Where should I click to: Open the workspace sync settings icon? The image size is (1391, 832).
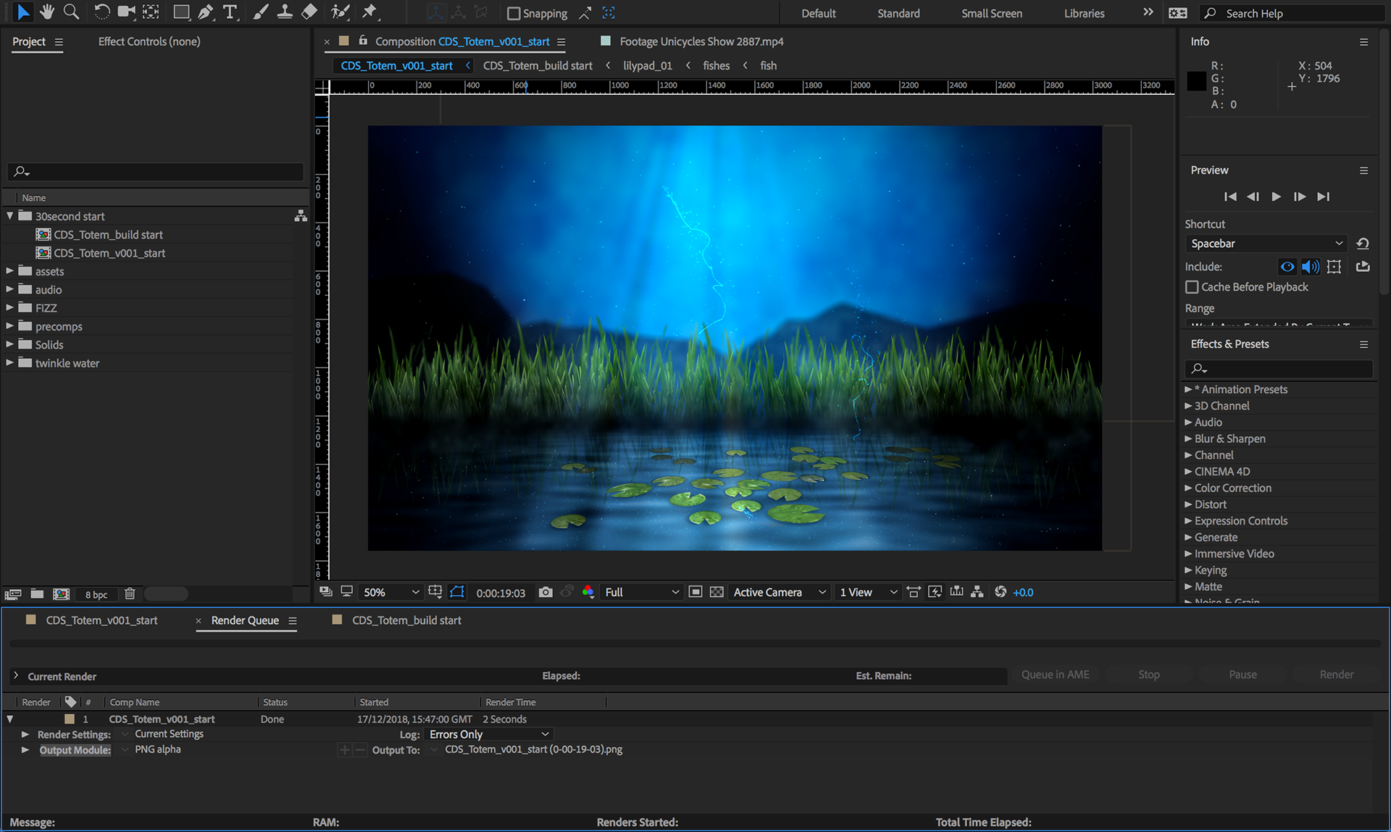(x=1178, y=13)
